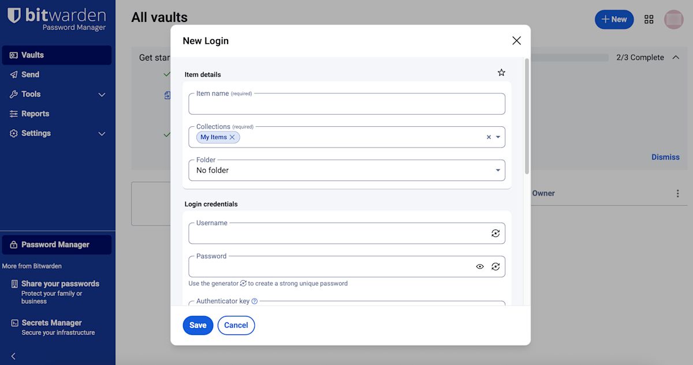This screenshot has height=365, width=693.
Task: Open the account avatar menu
Action: [673, 20]
